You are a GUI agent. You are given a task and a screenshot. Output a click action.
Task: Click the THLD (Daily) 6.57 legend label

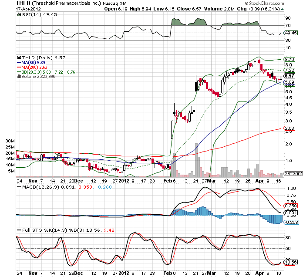click(x=44, y=57)
